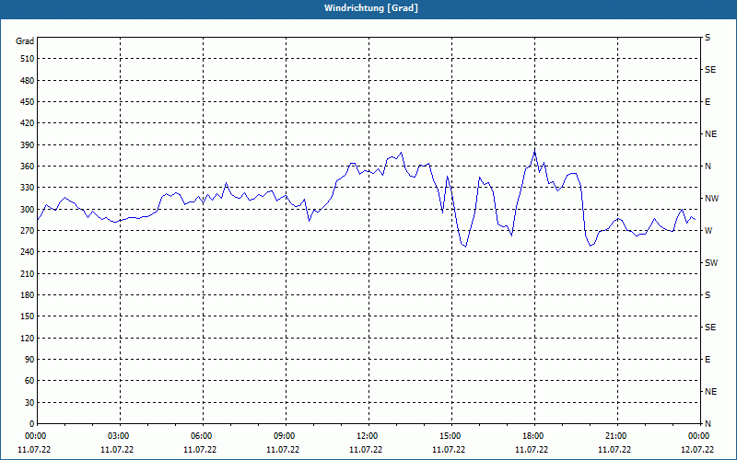This screenshot has height=460, width=737.
Task: Click the Windrichtung [Grad] chart title
Action: [371, 8]
